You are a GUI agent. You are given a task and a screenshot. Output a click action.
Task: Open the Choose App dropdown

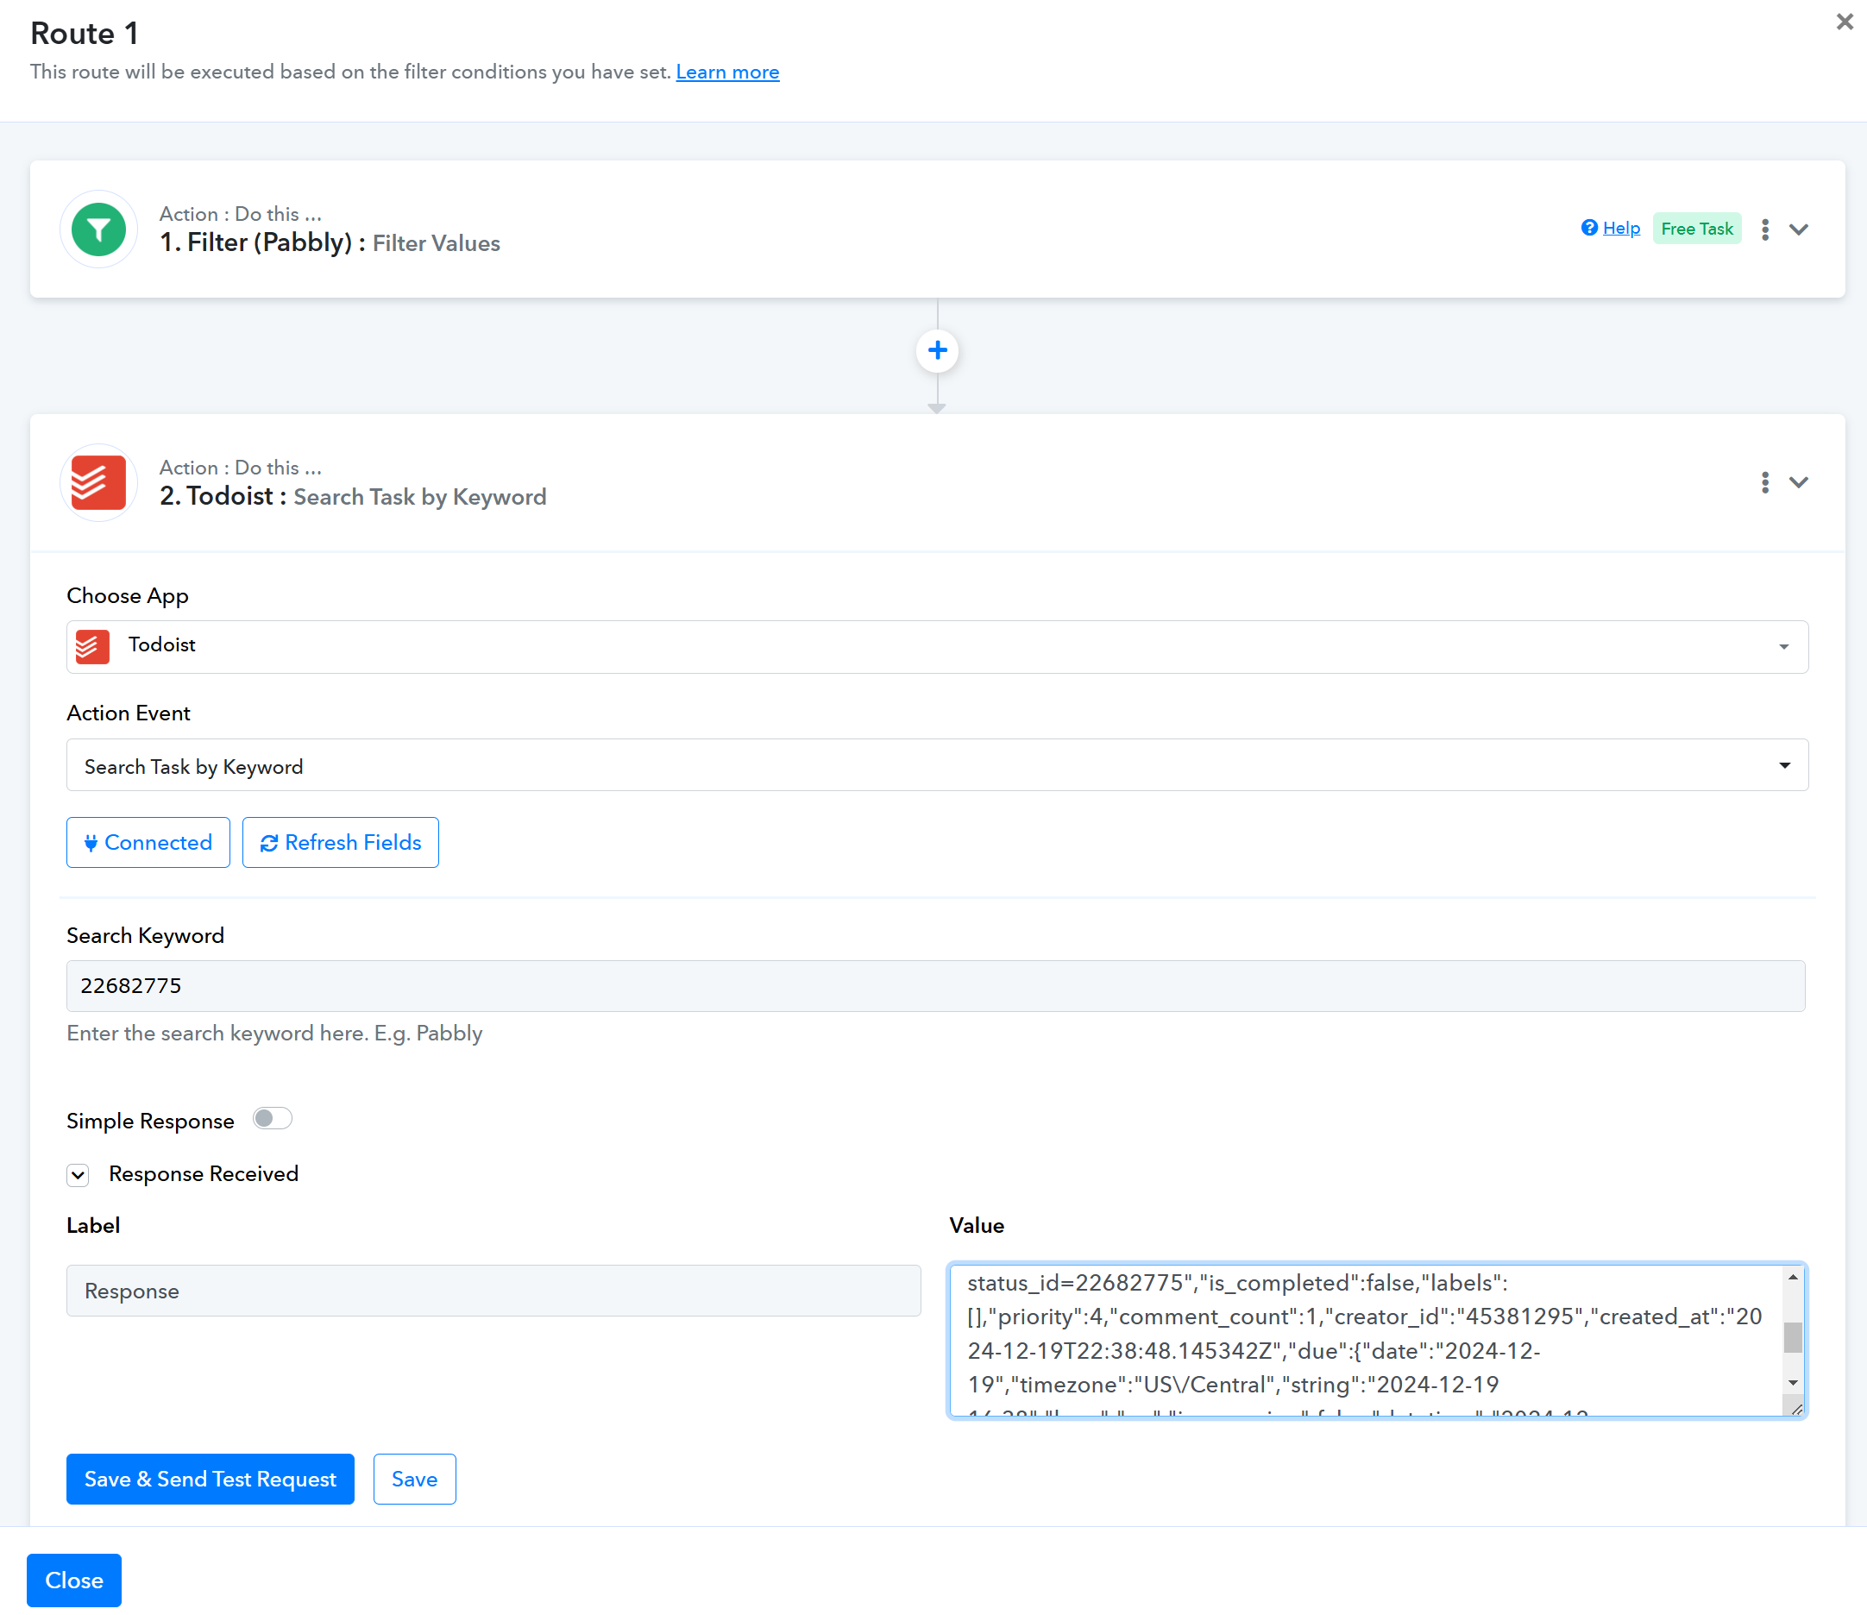[x=937, y=646]
